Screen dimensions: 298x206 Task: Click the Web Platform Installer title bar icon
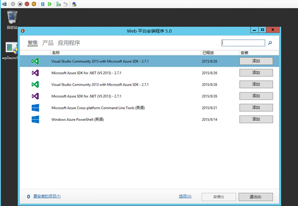tap(23, 31)
